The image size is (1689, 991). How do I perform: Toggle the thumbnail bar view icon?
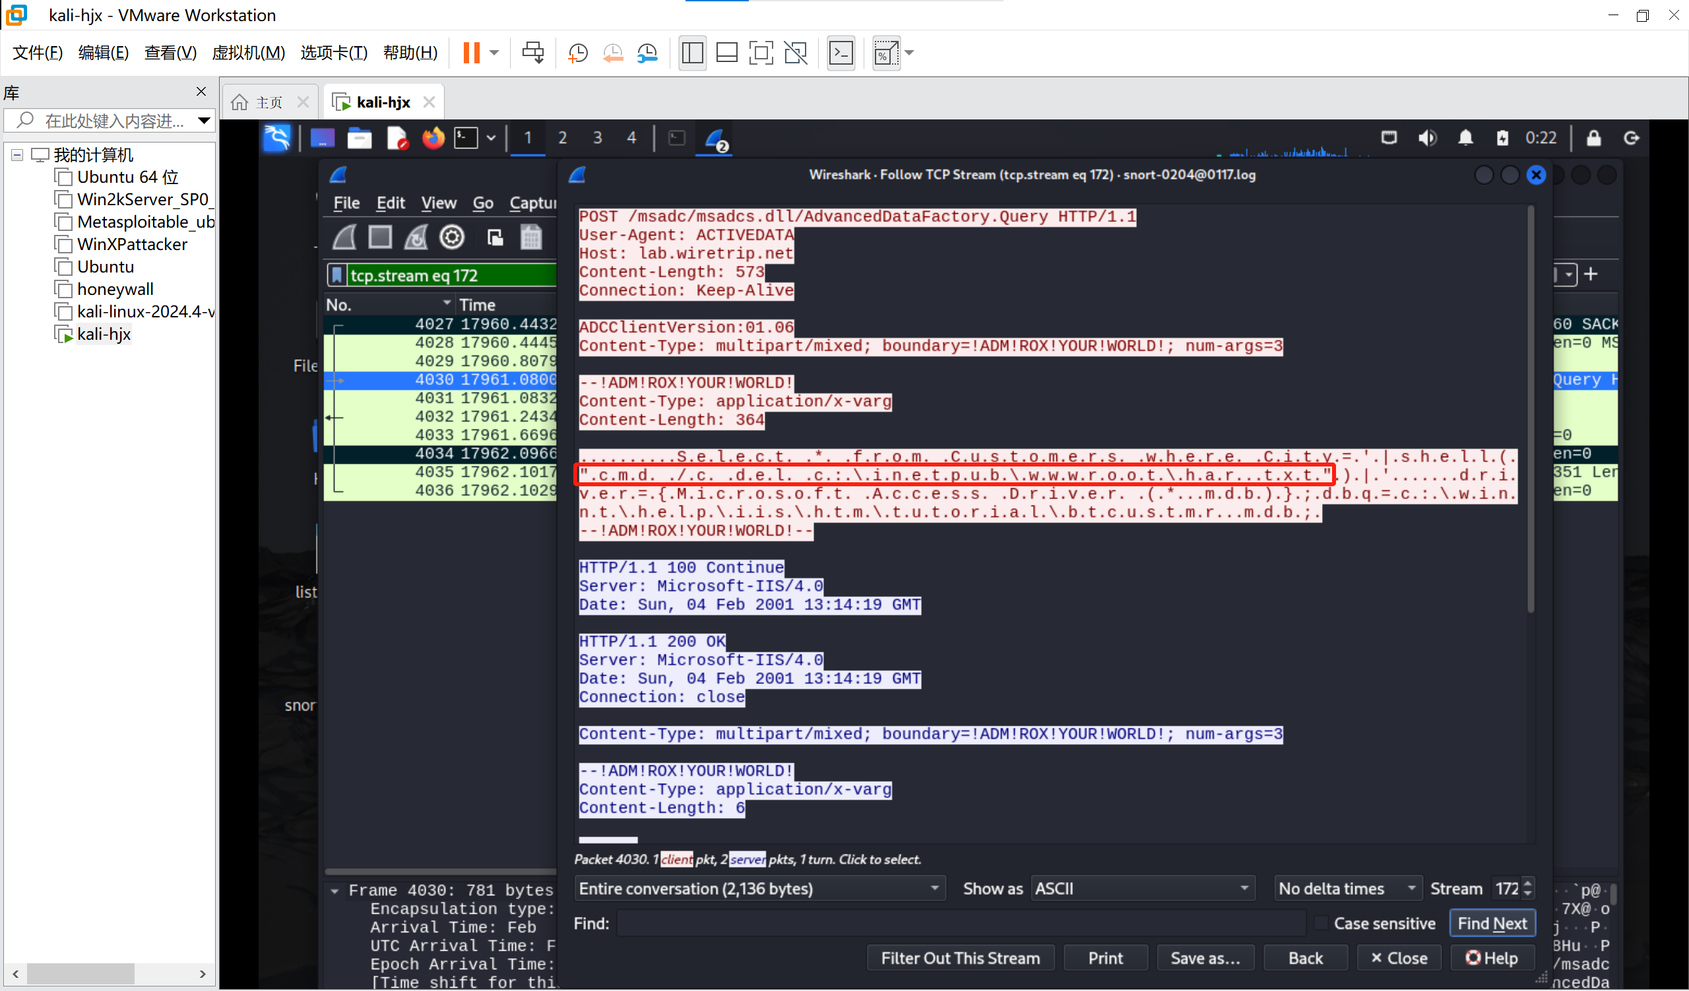click(726, 52)
